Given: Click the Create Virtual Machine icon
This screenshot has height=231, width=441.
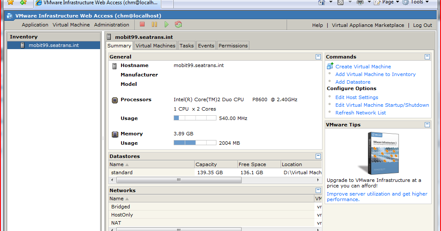Looking at the screenshot, I should 330,66.
